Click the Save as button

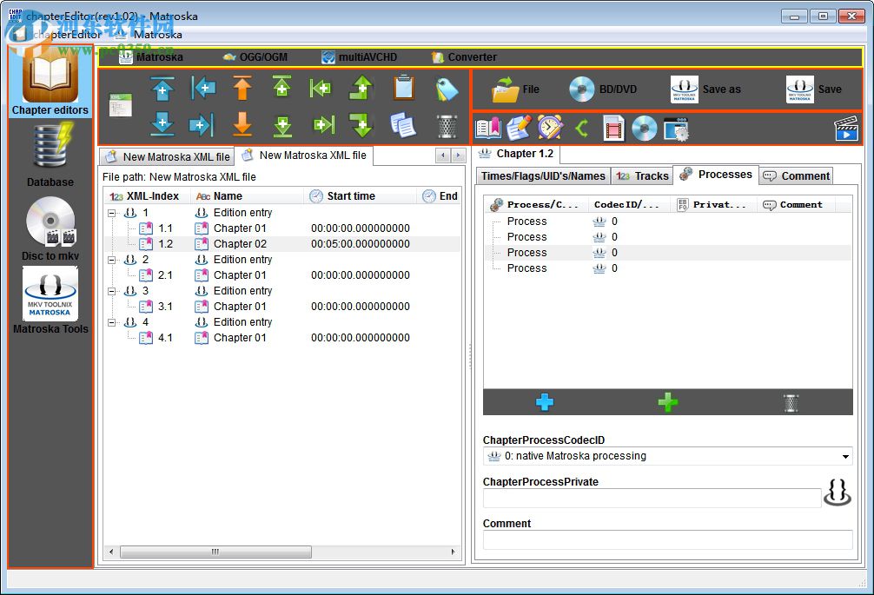point(705,89)
